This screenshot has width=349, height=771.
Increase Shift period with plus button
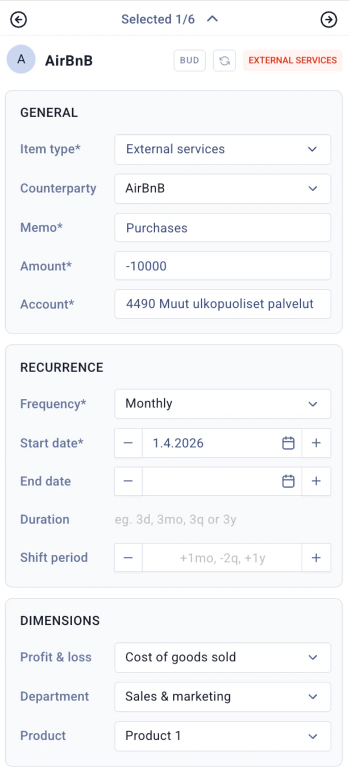tap(316, 558)
